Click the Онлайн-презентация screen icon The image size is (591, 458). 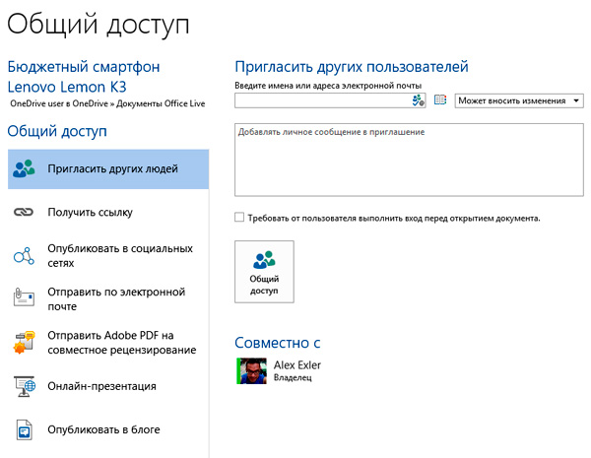coord(24,386)
